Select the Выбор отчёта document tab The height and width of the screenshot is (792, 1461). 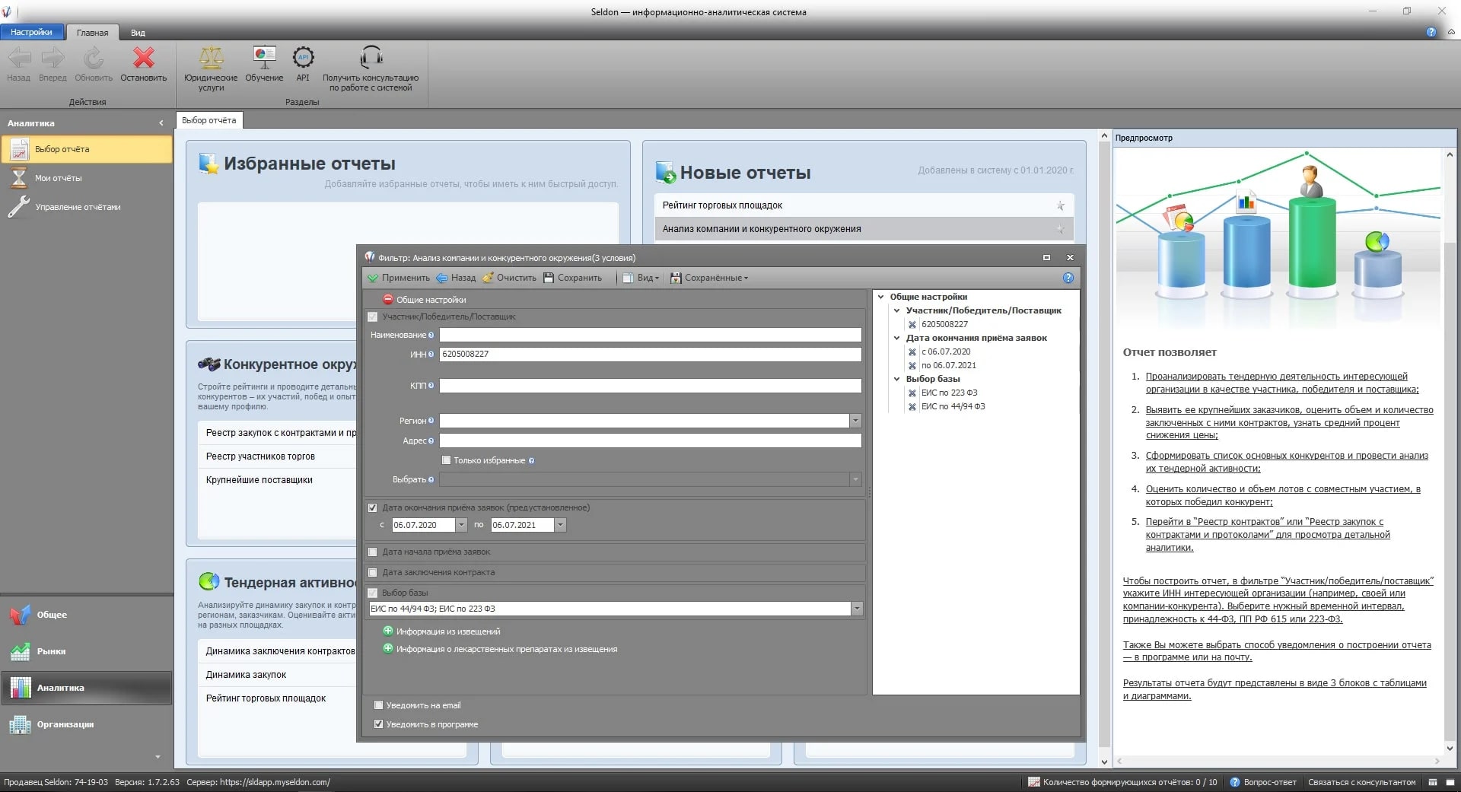(x=209, y=120)
